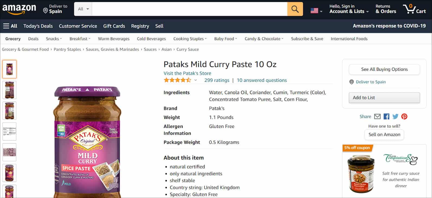Open the Customer Service menu

pyautogui.click(x=78, y=26)
